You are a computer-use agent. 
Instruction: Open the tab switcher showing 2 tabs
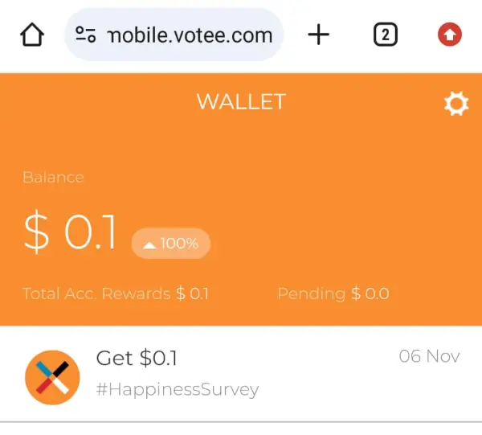pos(386,35)
